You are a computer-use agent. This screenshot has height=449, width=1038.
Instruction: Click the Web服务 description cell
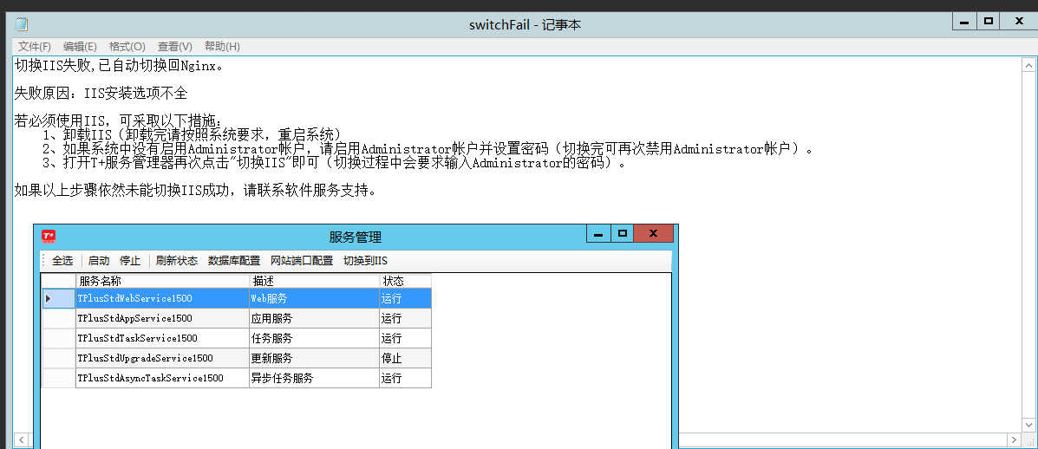pos(315,298)
